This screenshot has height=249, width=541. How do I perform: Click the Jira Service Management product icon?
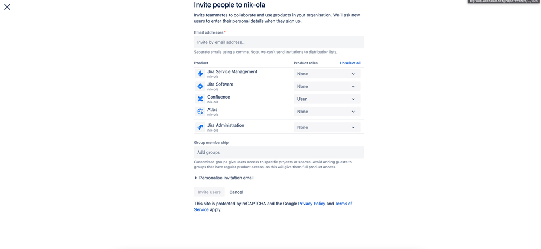[x=200, y=74]
